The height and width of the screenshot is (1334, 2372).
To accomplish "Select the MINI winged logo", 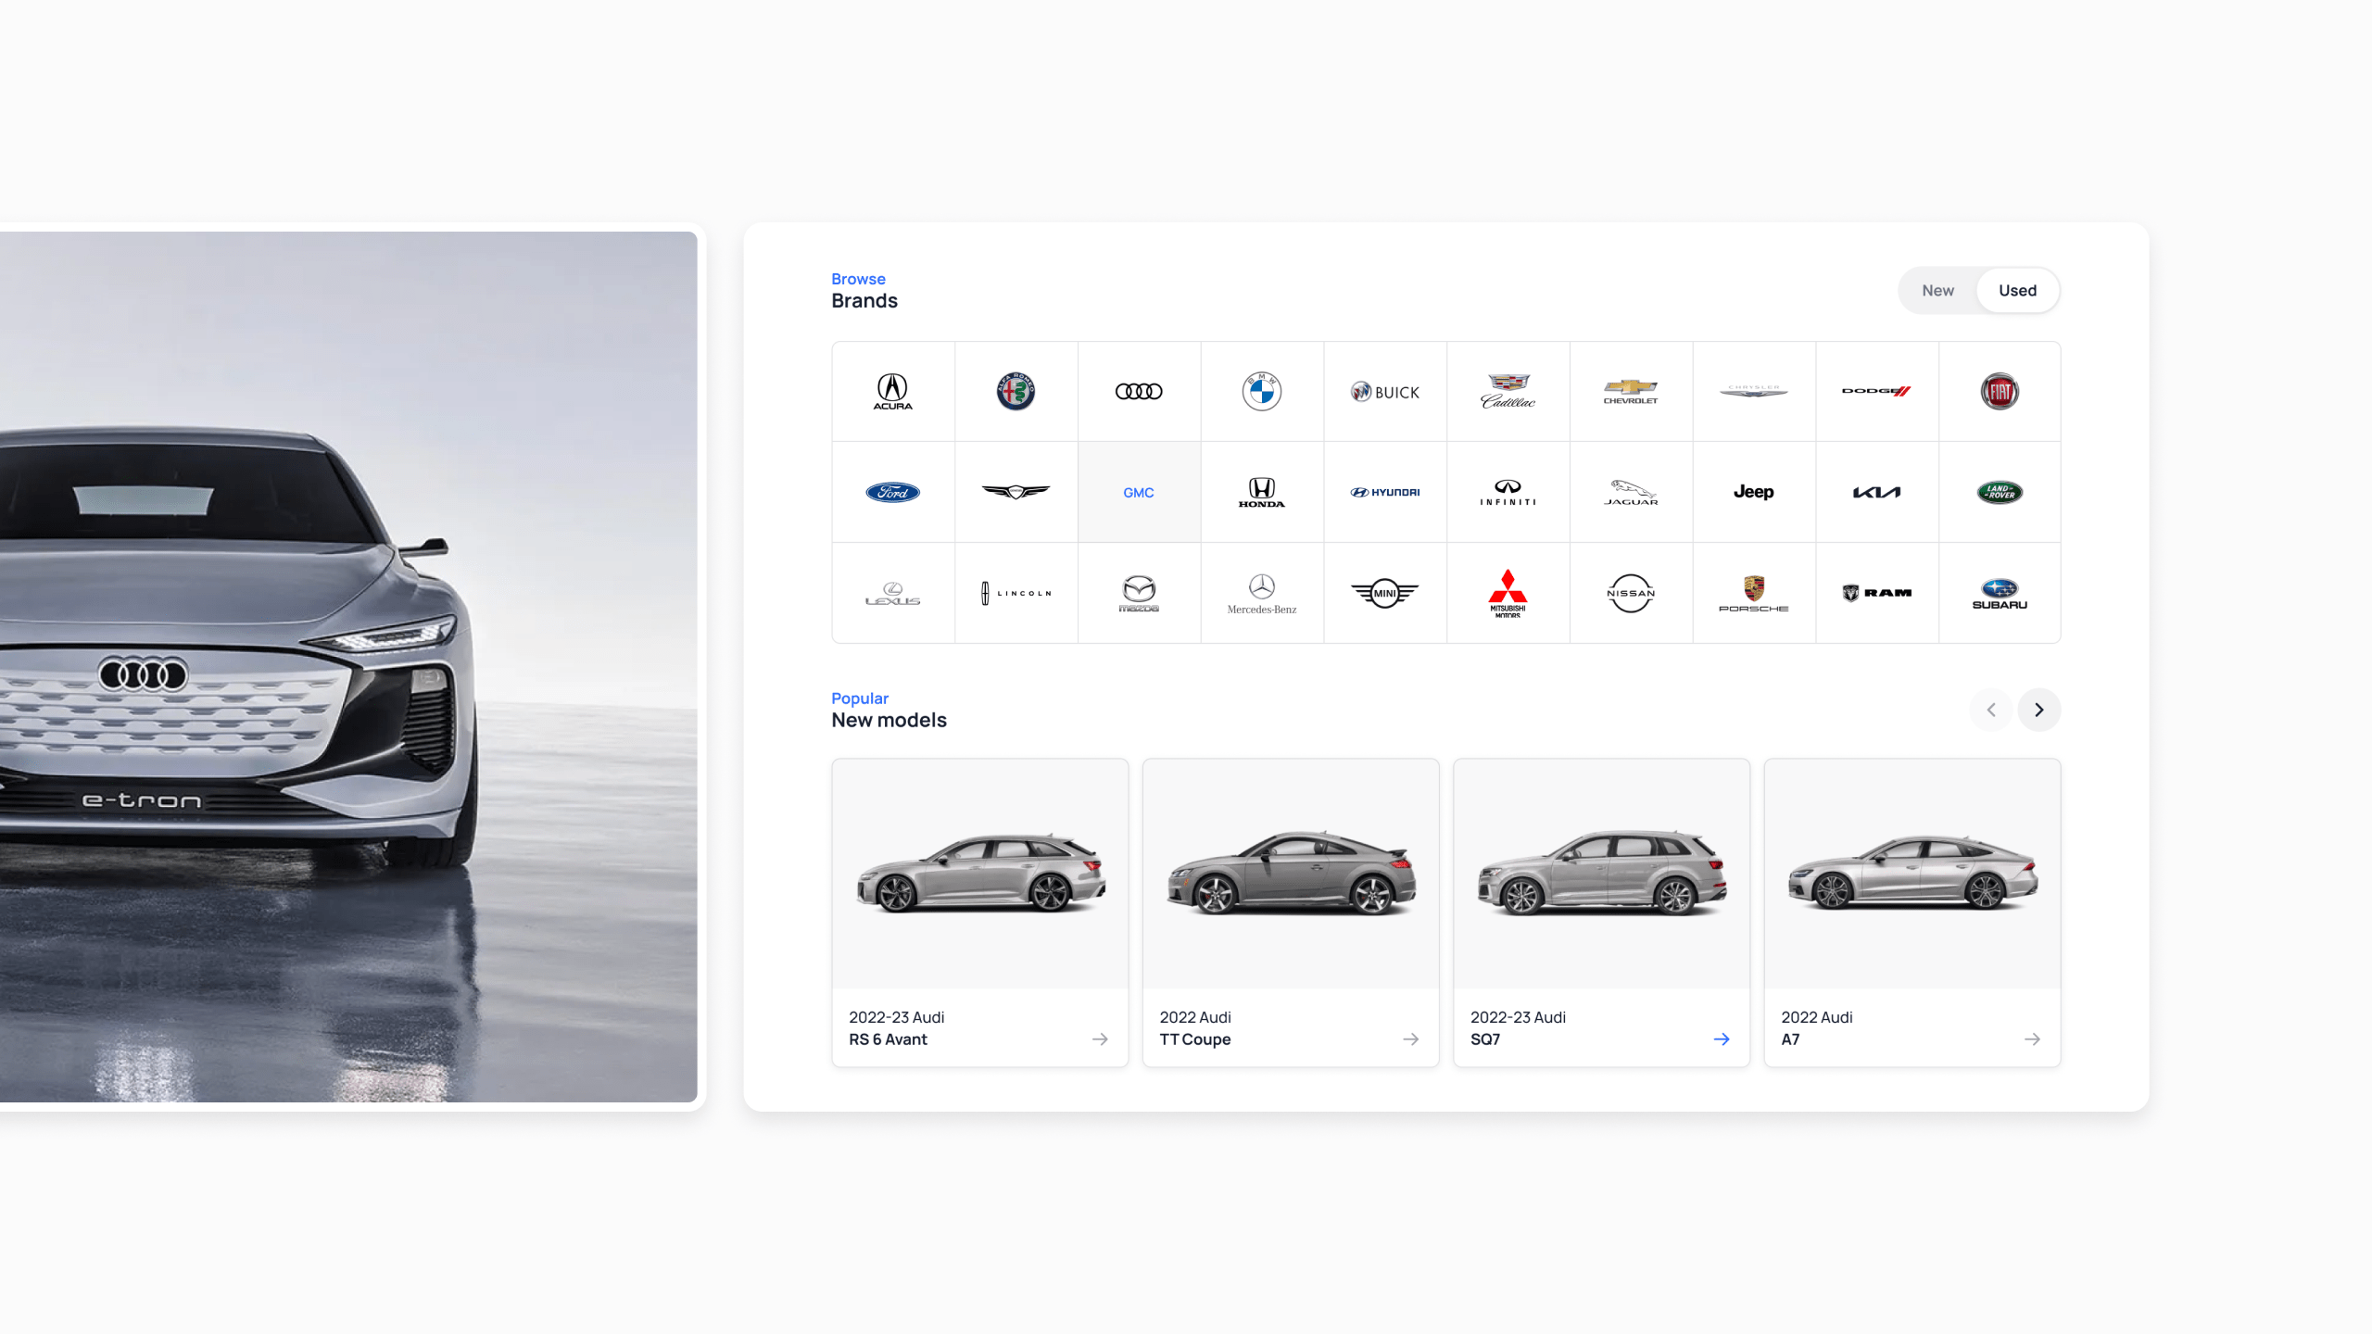I will pyautogui.click(x=1384, y=593).
